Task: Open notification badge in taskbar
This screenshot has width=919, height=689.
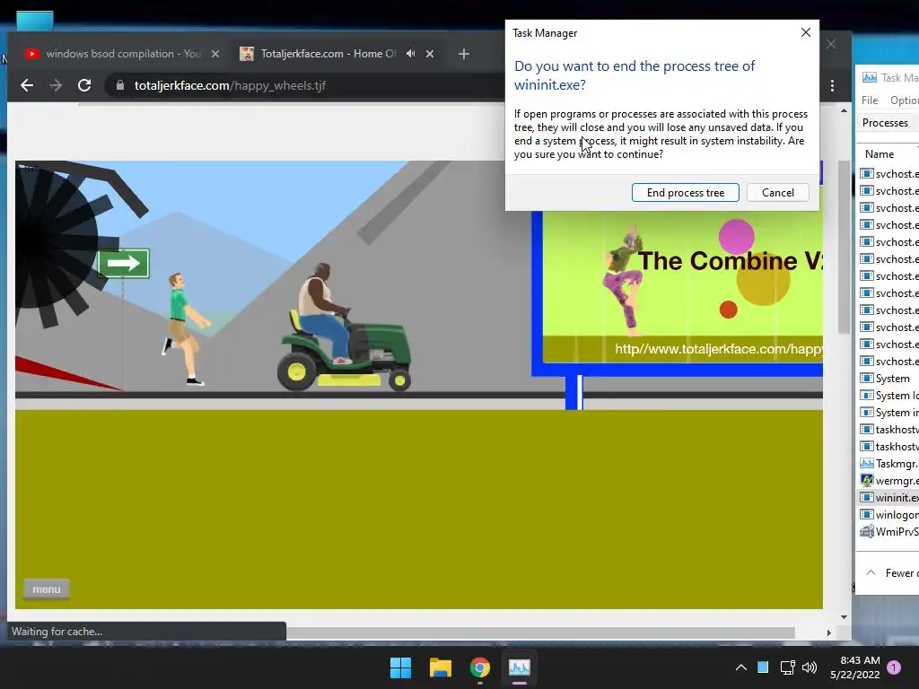Action: 894,667
